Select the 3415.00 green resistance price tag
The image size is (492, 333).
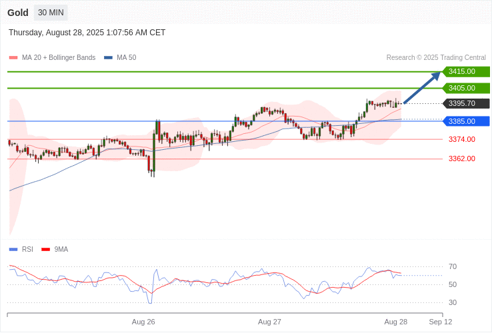[x=465, y=71]
